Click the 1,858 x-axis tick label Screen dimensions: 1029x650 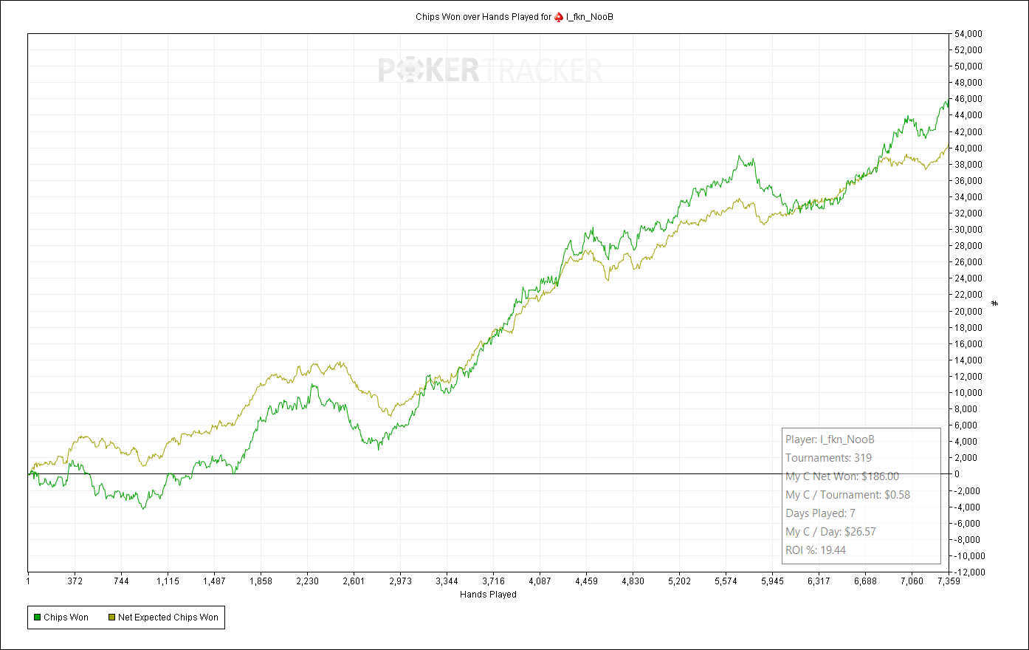[x=261, y=581]
